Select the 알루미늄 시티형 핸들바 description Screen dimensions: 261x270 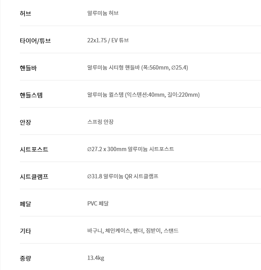click(138, 68)
